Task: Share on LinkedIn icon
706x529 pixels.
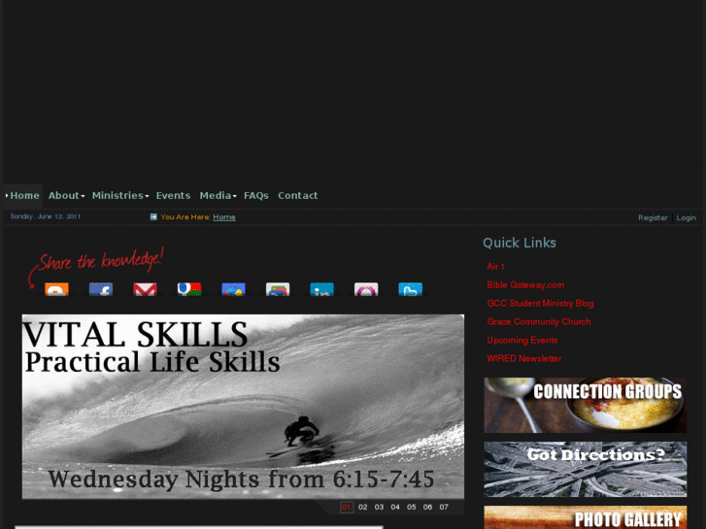Action: coord(322,289)
